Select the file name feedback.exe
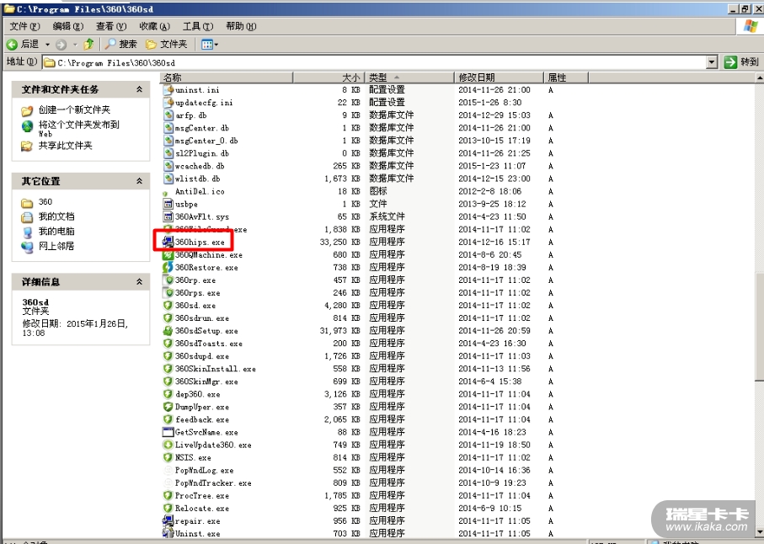This screenshot has width=764, height=544. point(202,419)
